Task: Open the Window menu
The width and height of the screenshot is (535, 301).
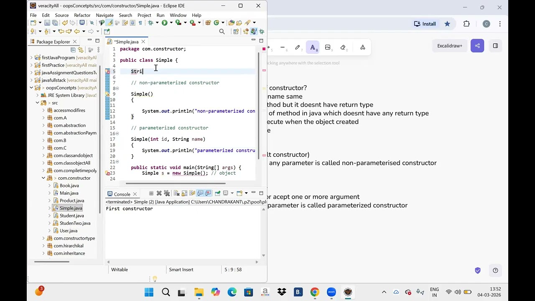Action: coord(178,15)
